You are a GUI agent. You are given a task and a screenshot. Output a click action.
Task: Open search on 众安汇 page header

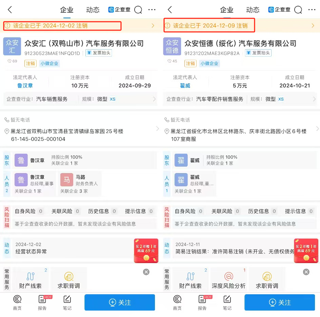(x=138, y=10)
